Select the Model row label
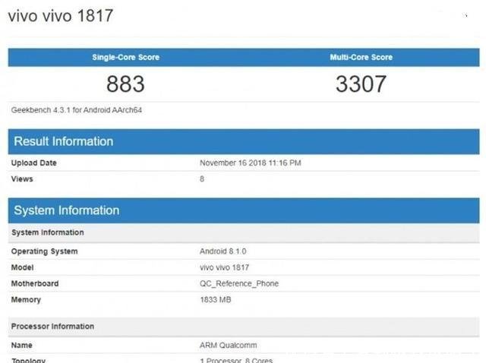The image size is (486, 363). (x=23, y=267)
